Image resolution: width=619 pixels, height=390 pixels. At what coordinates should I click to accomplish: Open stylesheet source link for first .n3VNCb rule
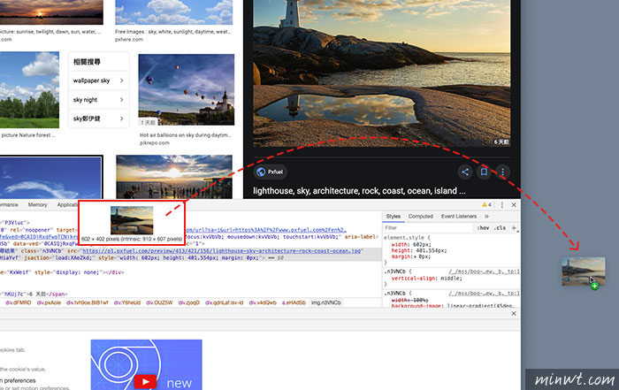[484, 271]
